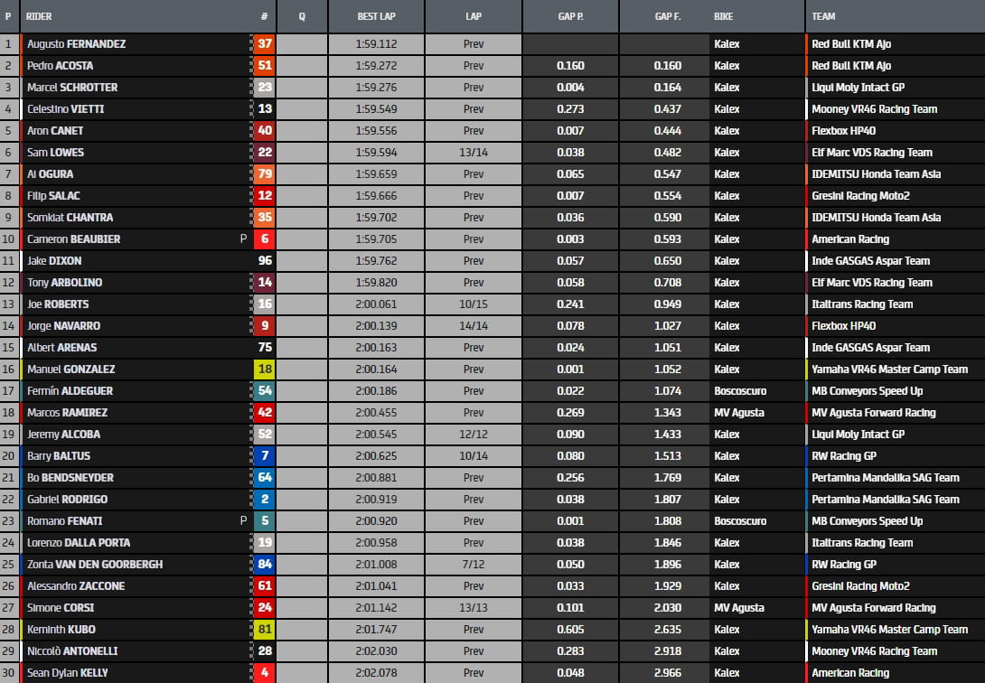The height and width of the screenshot is (683, 985).
Task: Click the RIDER column header
Action: 39,16
